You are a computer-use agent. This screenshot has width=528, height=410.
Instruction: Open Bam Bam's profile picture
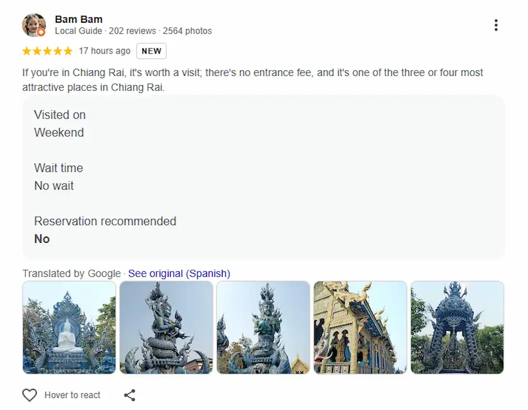click(34, 25)
